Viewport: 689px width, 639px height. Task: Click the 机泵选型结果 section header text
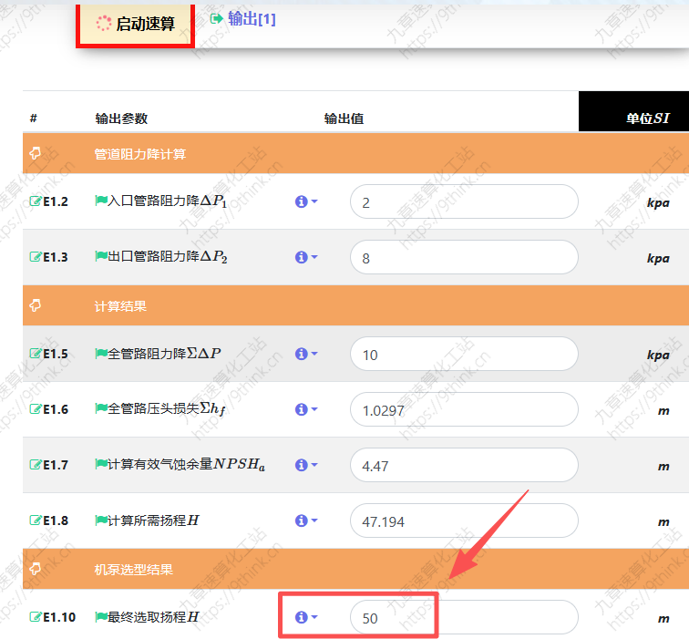click(x=134, y=570)
